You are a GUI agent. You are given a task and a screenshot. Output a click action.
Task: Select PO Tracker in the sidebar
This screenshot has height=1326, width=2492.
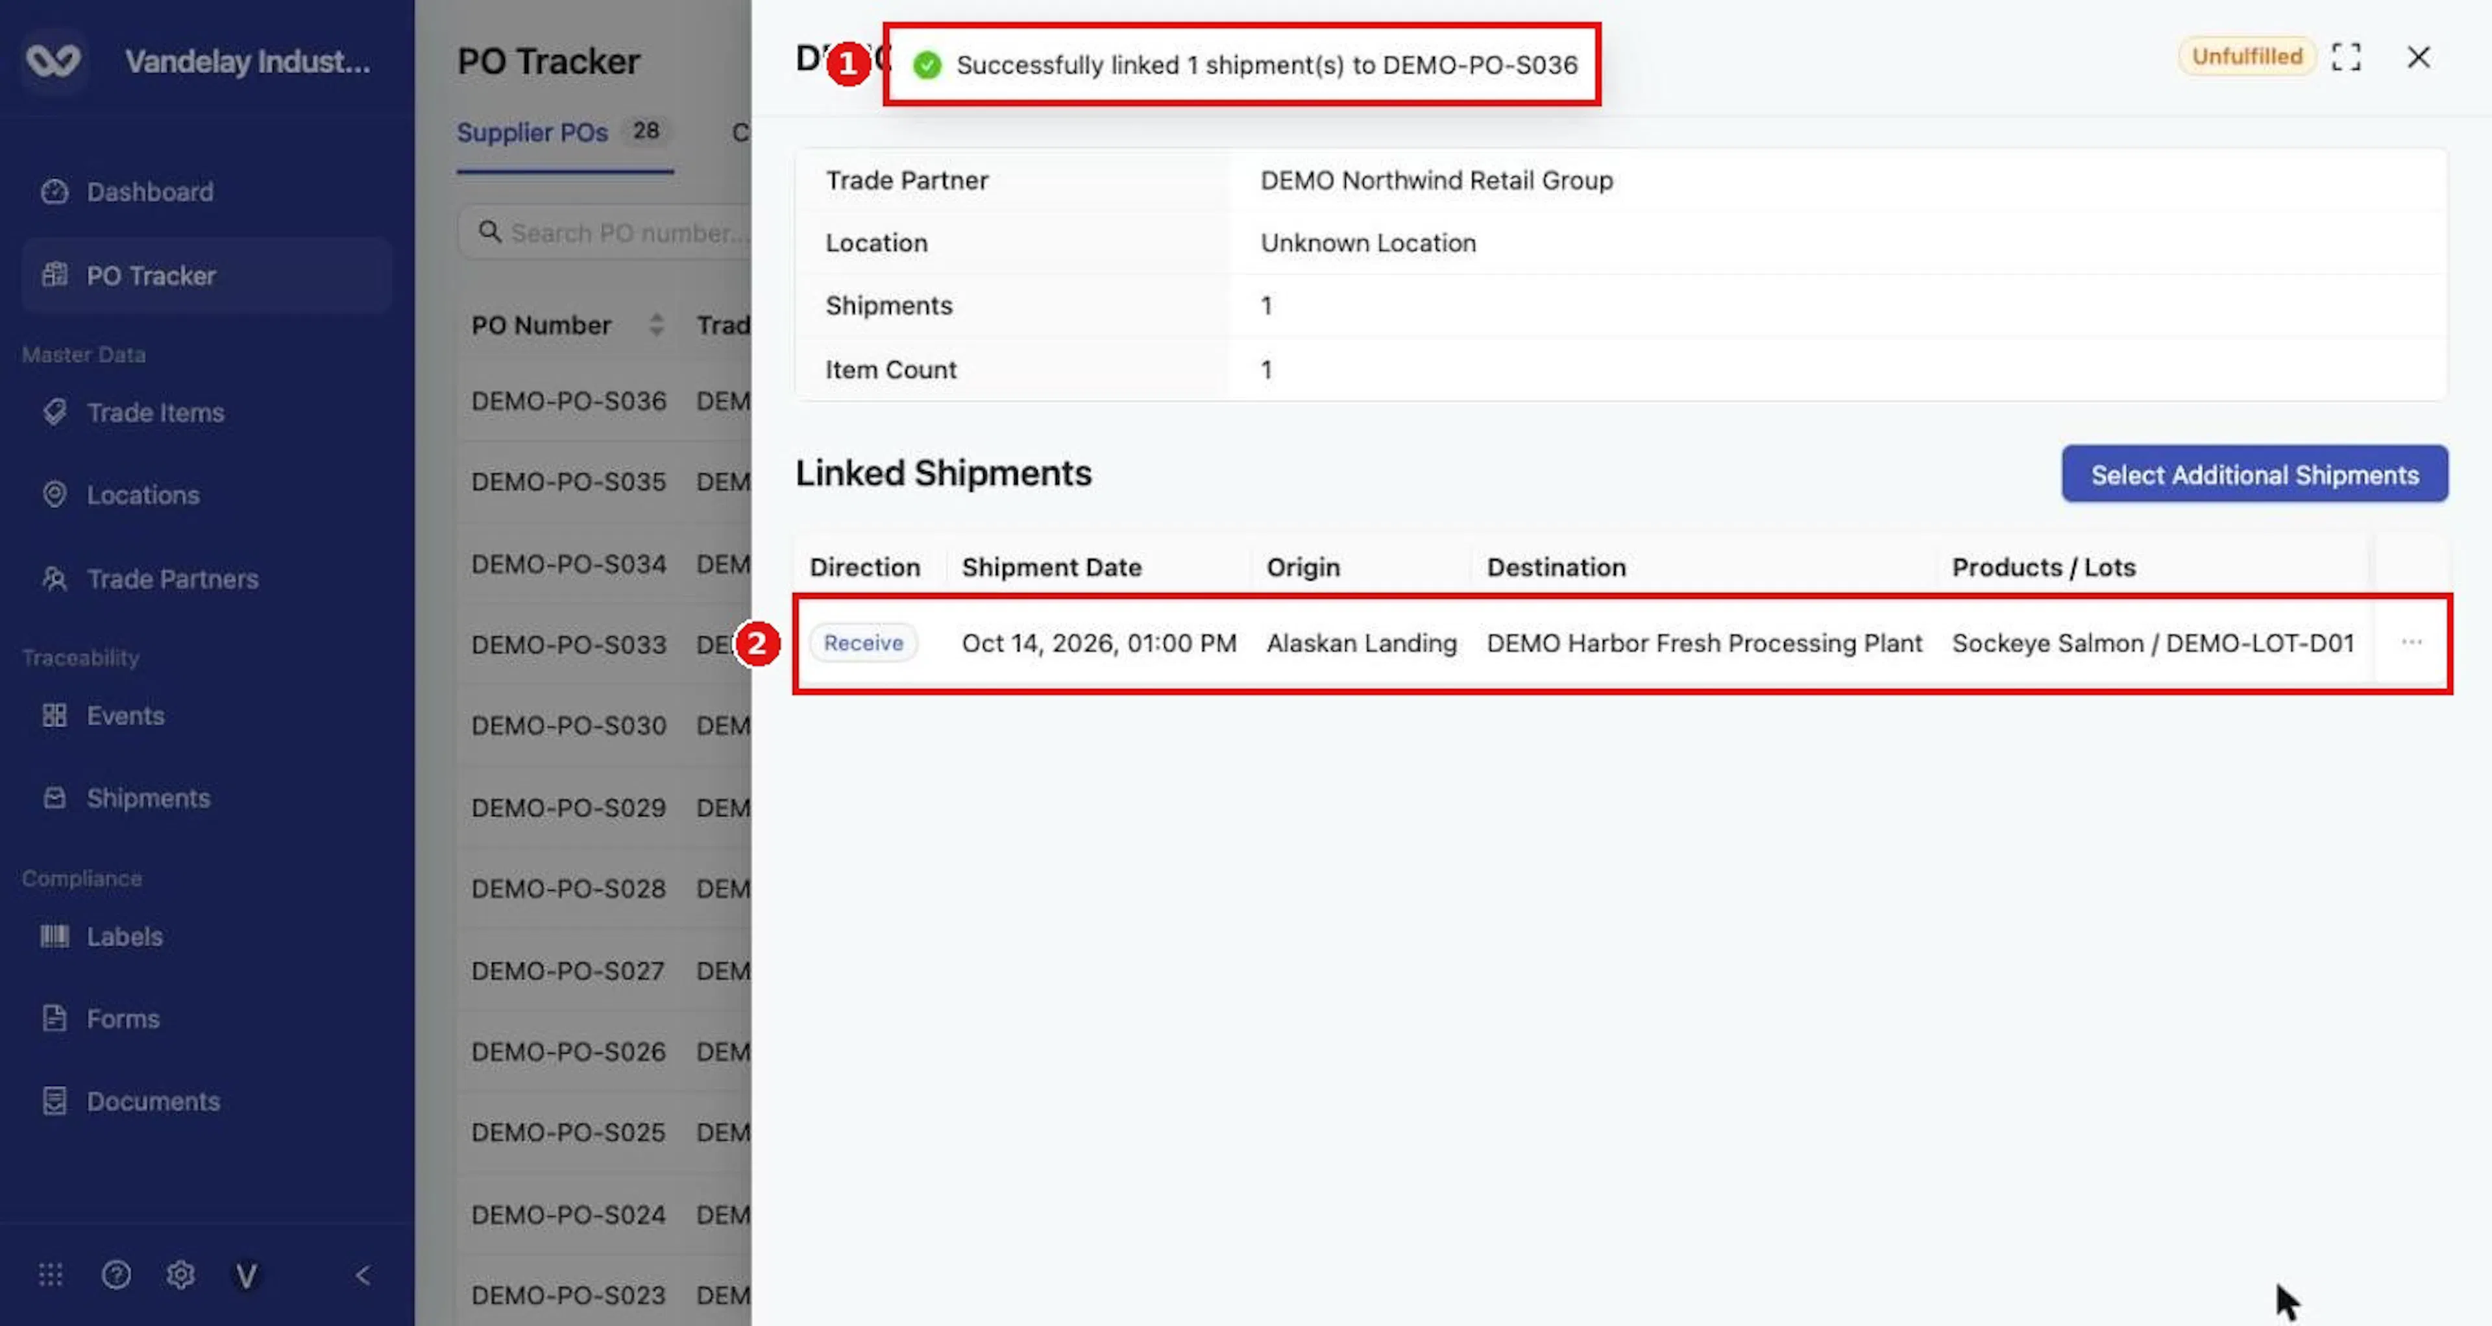point(206,276)
